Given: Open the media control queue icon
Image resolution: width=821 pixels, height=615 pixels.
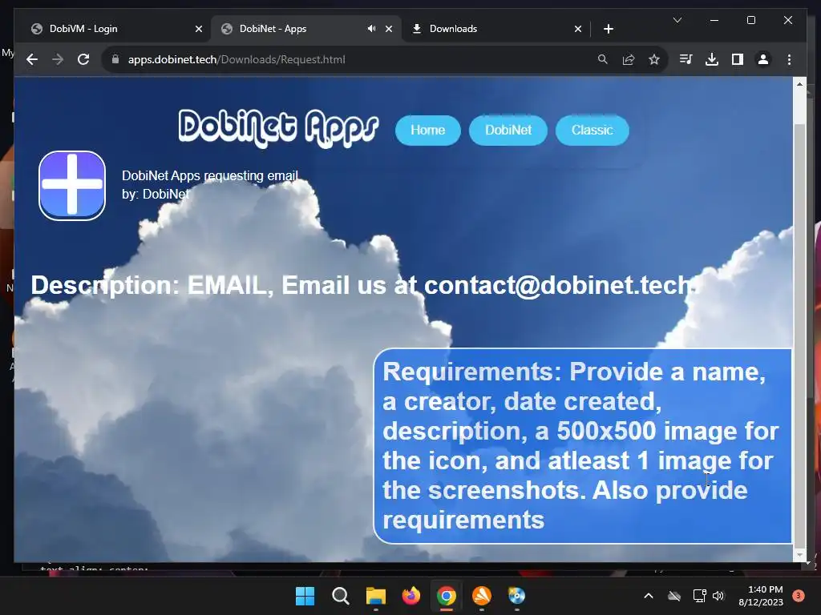Looking at the screenshot, I should pos(686,59).
